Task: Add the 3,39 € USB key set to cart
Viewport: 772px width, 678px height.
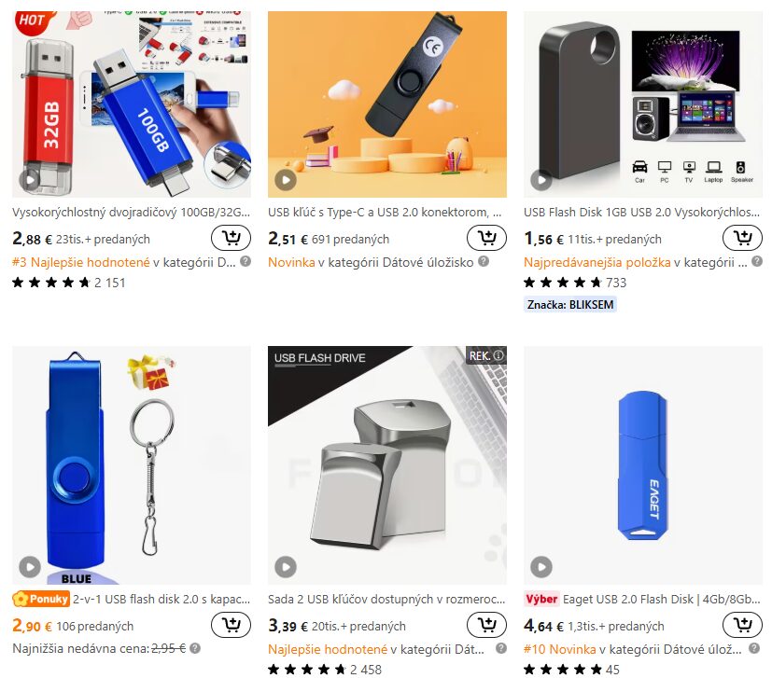Action: [x=486, y=625]
